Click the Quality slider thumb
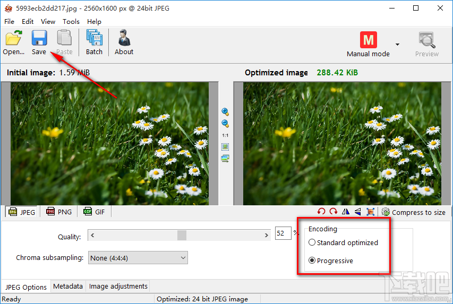 (x=182, y=235)
